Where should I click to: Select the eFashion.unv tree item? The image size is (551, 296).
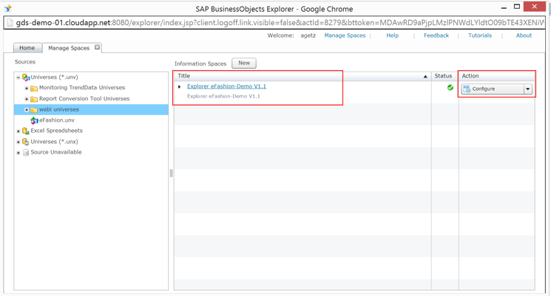click(x=56, y=120)
